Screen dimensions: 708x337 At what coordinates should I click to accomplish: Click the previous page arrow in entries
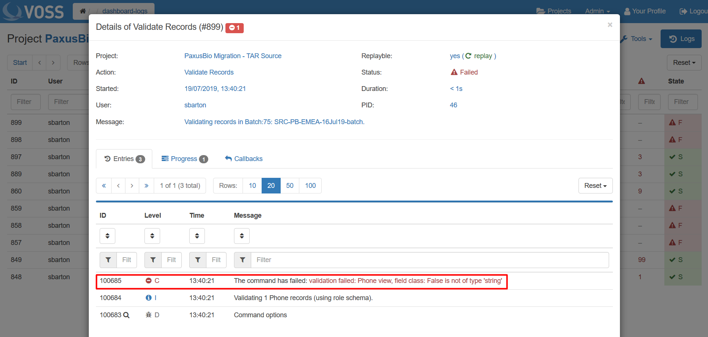pos(118,186)
